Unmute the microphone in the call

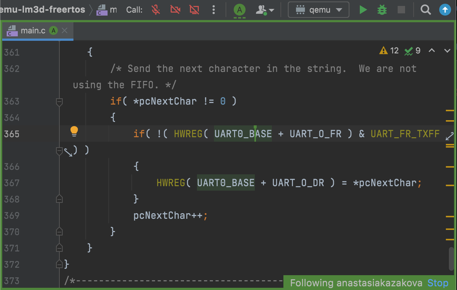[156, 10]
